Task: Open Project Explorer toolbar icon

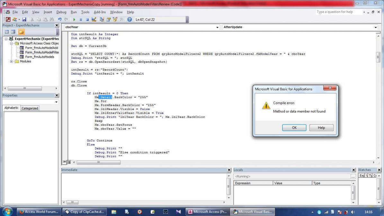Action: [102, 20]
